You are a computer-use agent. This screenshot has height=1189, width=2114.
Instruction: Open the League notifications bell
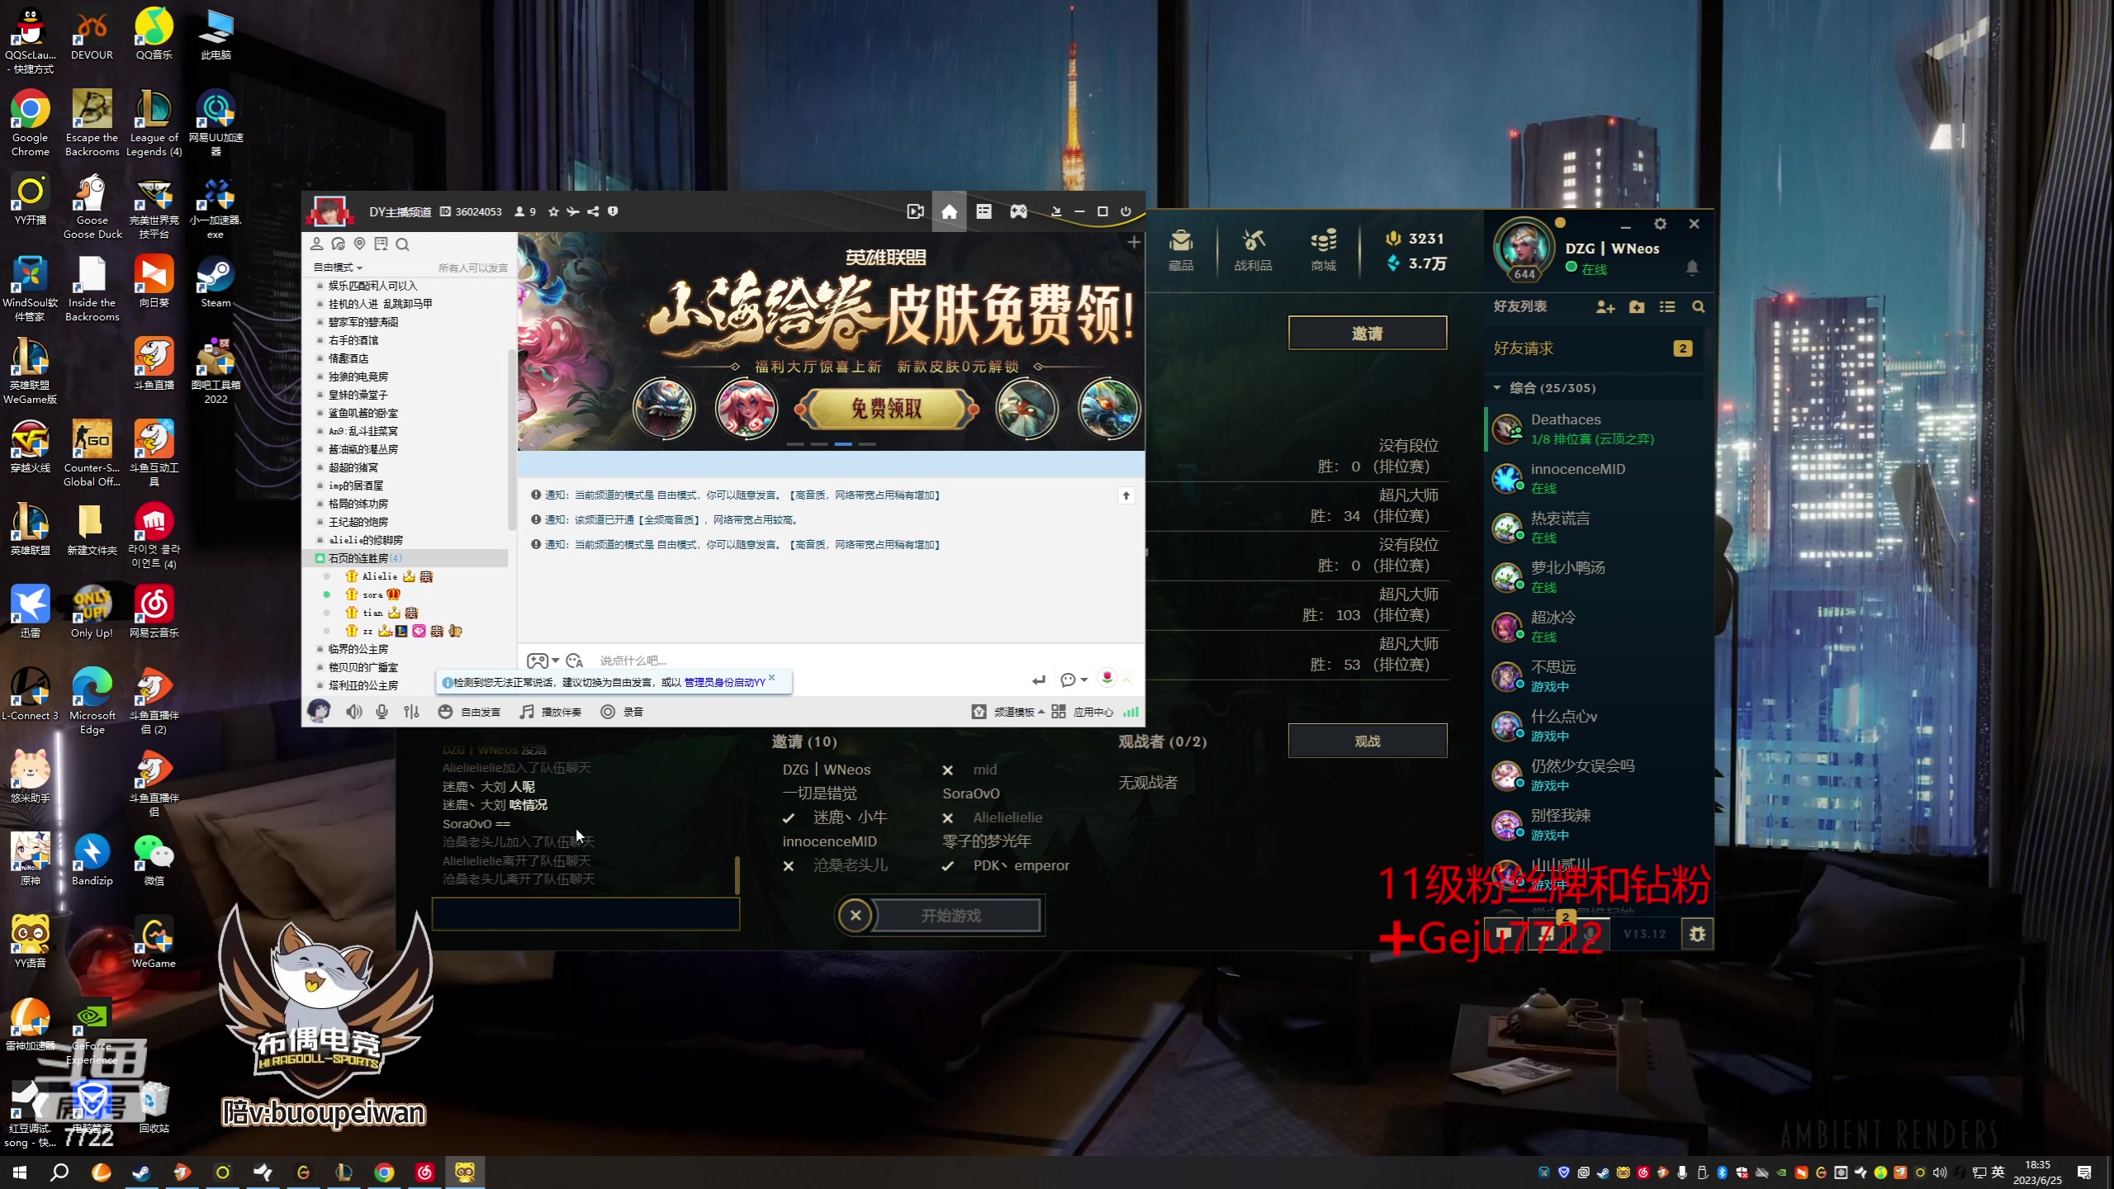point(1692,267)
